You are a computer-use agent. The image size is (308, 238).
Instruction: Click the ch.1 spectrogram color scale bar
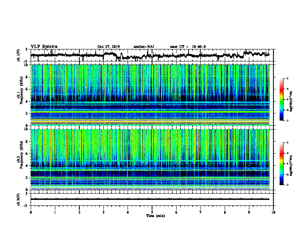coord(281,100)
